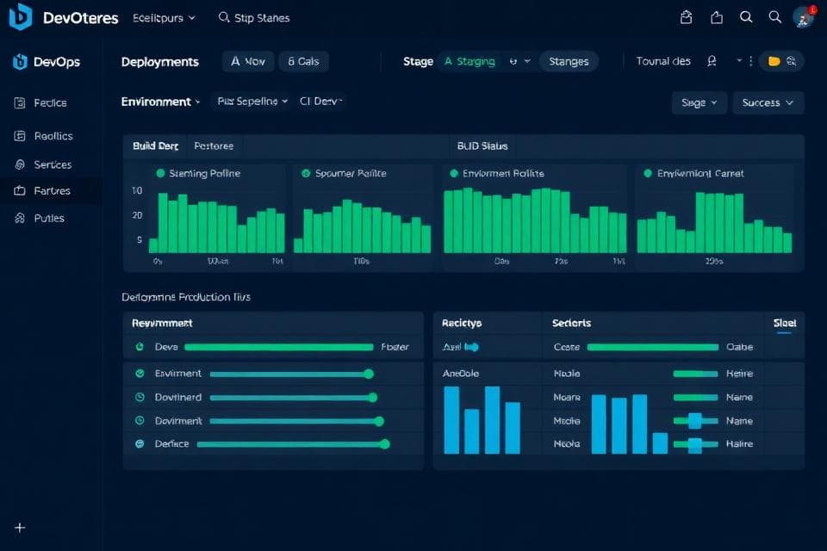Open the user avatar menu at top right
The width and height of the screenshot is (827, 551).
(802, 16)
